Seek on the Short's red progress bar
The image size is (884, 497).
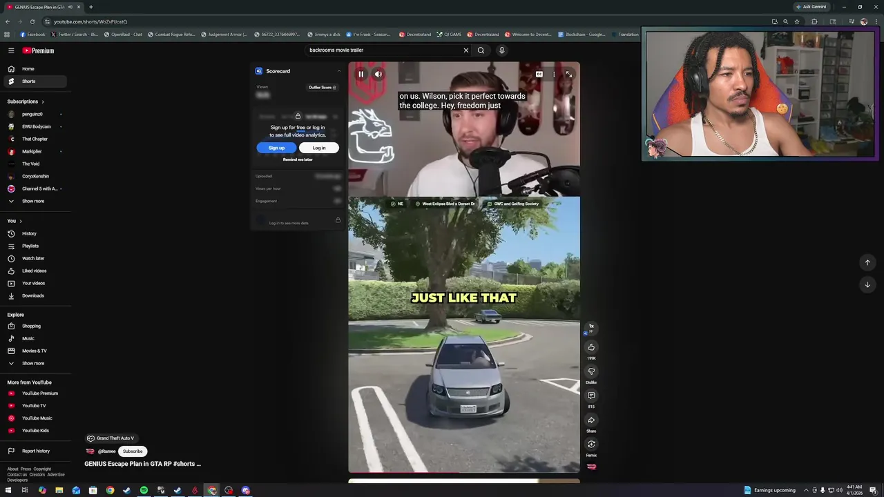pos(464,472)
